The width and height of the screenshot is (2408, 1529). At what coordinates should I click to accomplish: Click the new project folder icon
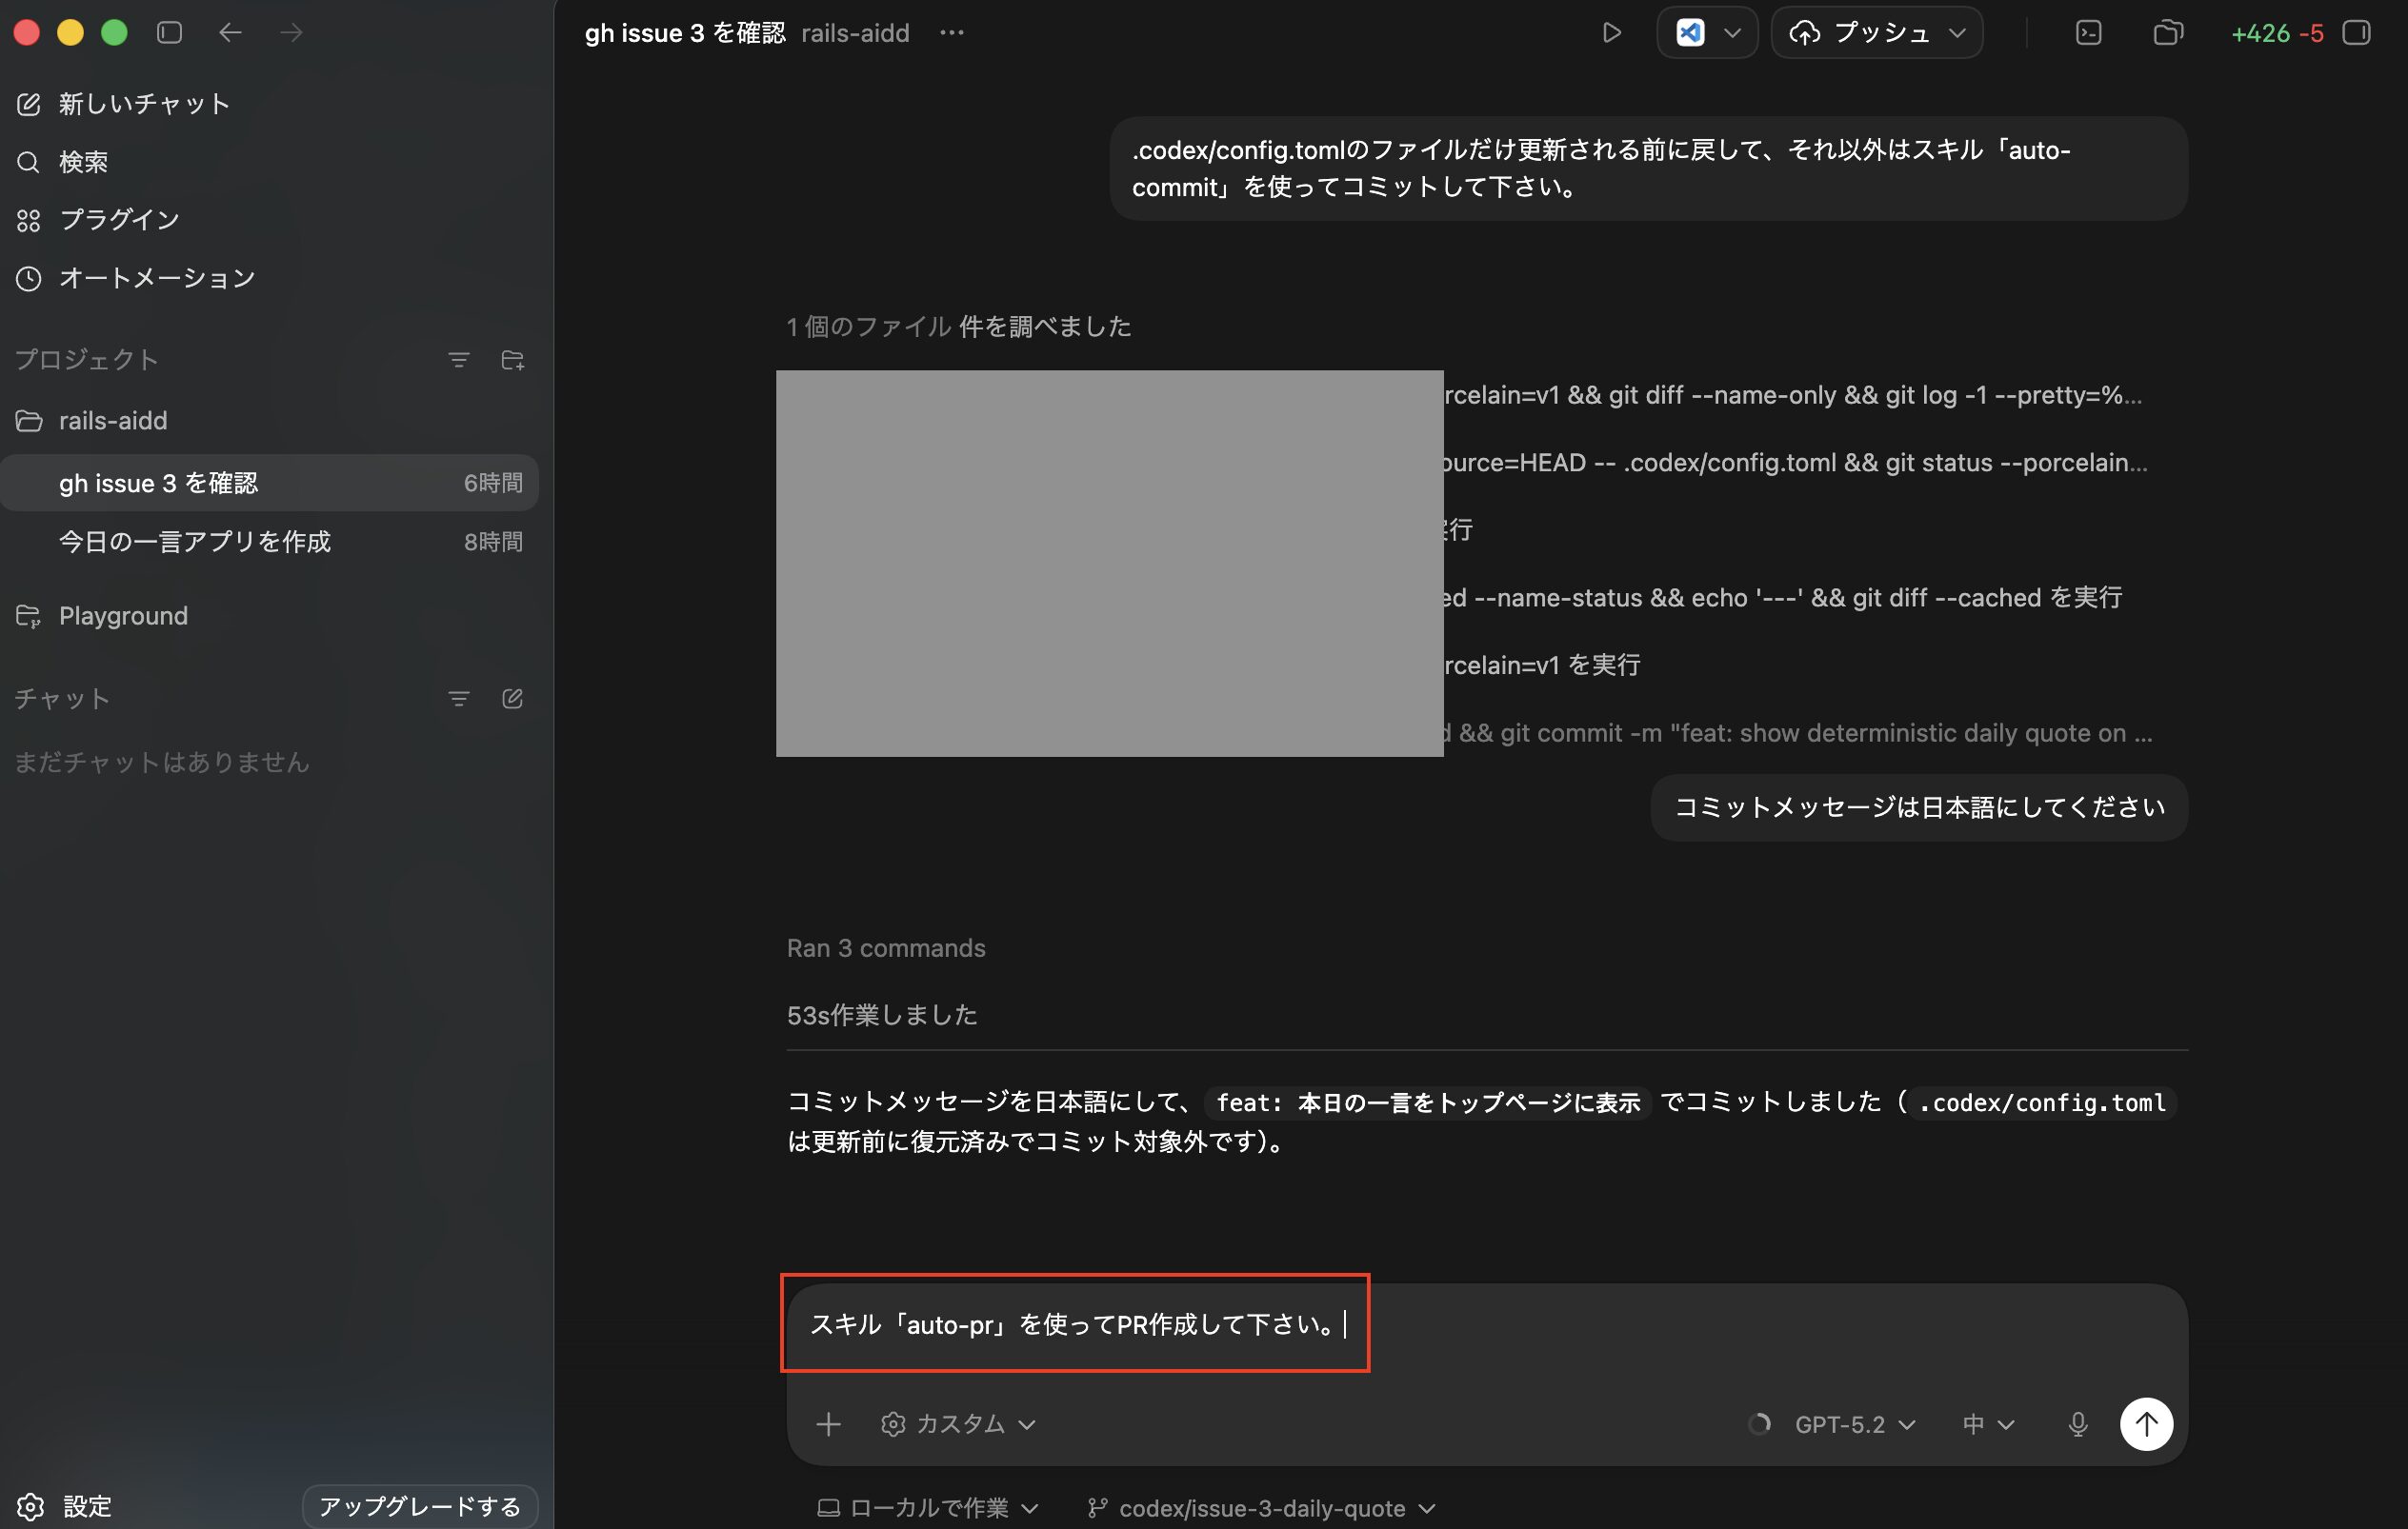tap(512, 360)
